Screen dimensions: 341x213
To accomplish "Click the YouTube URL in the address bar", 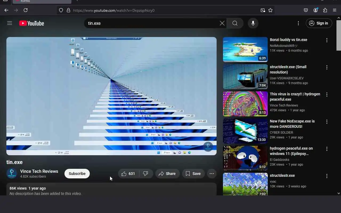I will pyautogui.click(x=114, y=10).
